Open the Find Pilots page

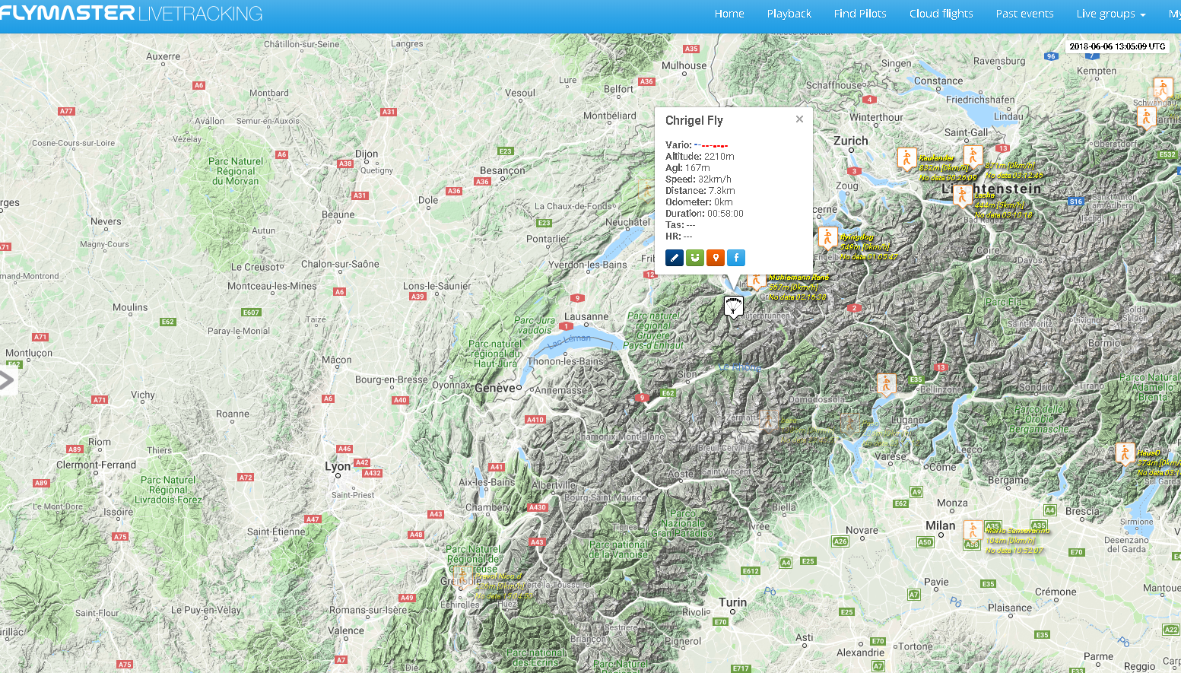(860, 14)
